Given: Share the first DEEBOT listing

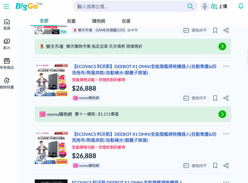Looking at the screenshot, I should click(226, 98).
